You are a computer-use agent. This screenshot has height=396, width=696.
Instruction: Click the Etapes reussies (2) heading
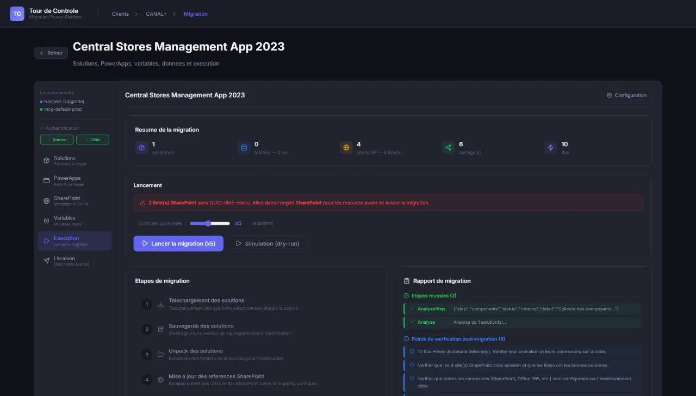tap(434, 296)
